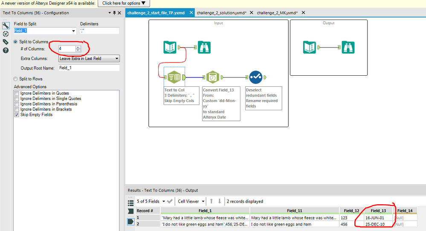This screenshot has width=426, height=231.
Task: Open the Field to Split dropdown
Action: coord(73,31)
